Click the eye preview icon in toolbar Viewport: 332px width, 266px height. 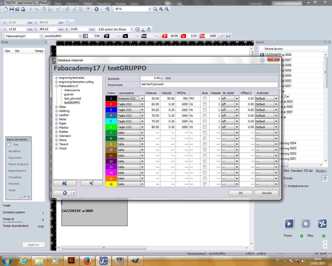(88, 9)
